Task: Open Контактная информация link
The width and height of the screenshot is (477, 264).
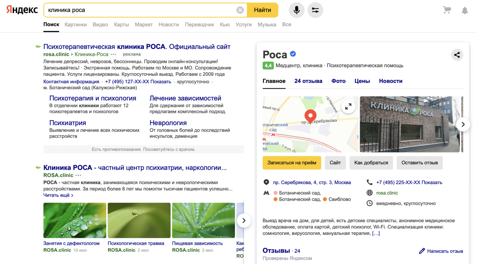Action: point(71,82)
